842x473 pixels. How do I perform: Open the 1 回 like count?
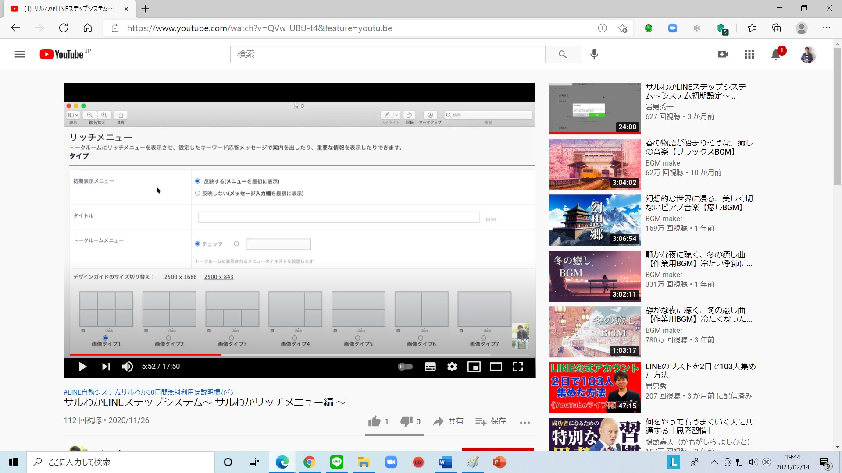coord(386,421)
